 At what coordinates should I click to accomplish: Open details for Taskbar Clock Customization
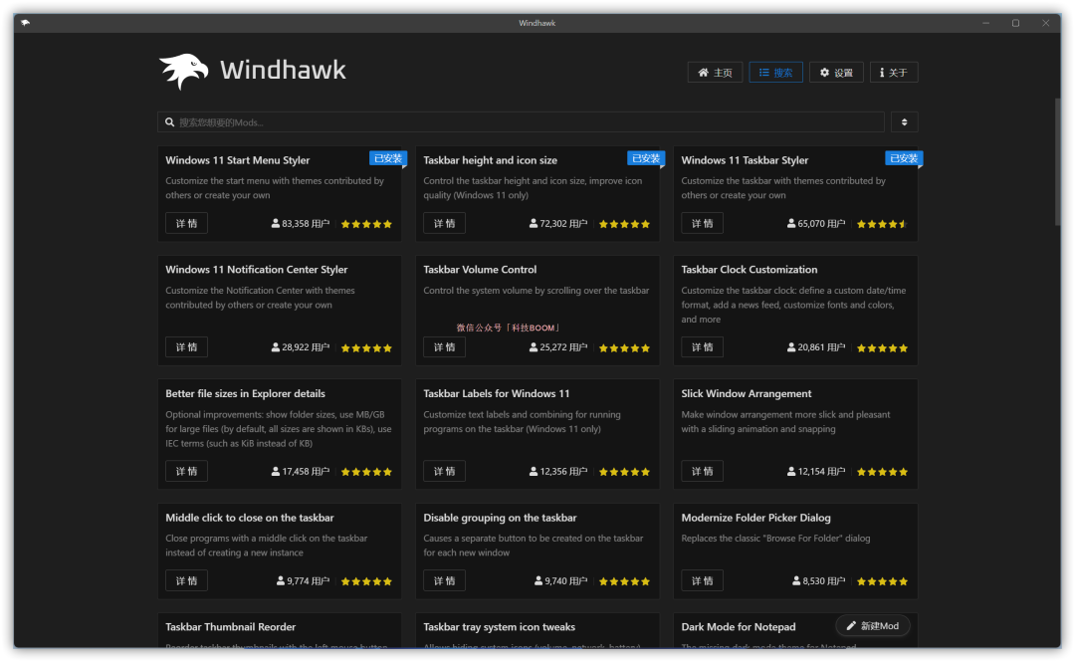click(x=702, y=347)
